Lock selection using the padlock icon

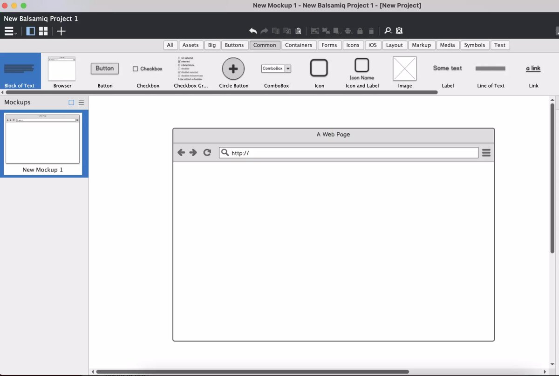click(x=360, y=30)
